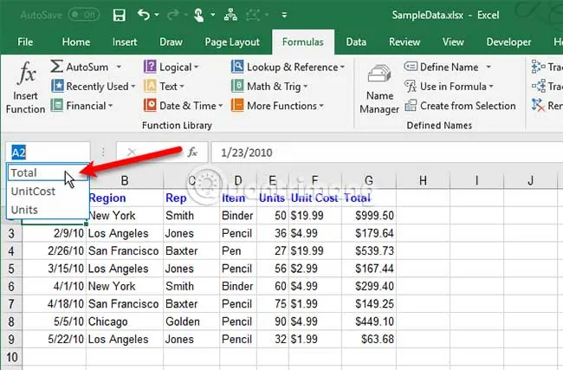Click the Insert Function fx button
The width and height of the screenshot is (563, 370).
(25, 88)
